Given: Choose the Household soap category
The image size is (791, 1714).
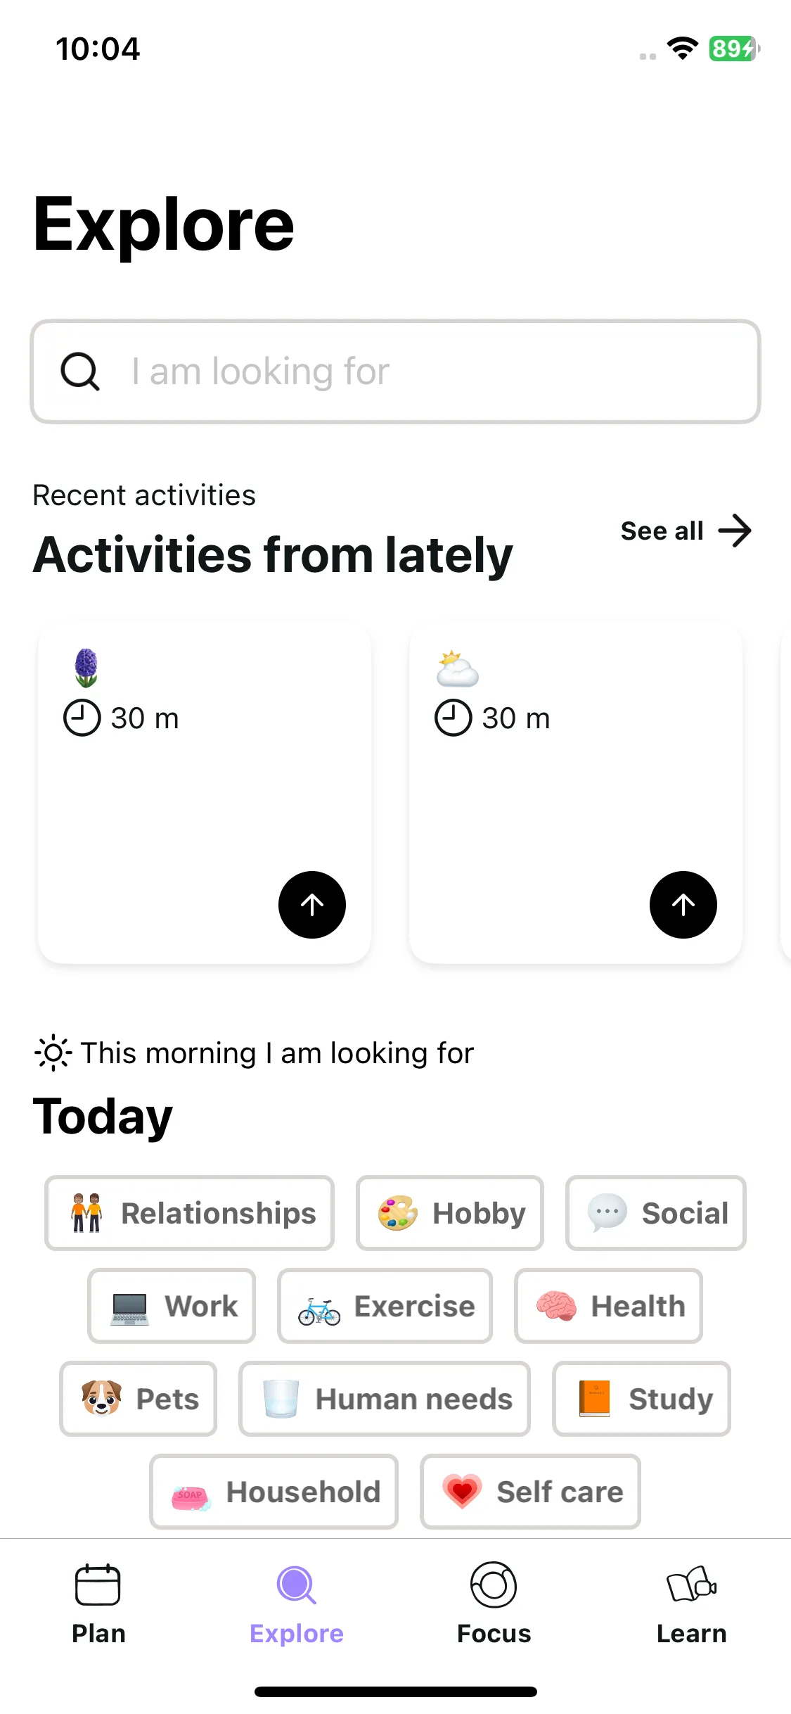Looking at the screenshot, I should pyautogui.click(x=274, y=1492).
